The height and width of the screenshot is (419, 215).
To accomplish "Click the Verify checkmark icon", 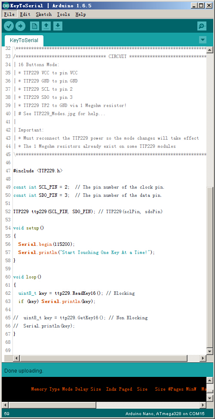I will point(9,26).
